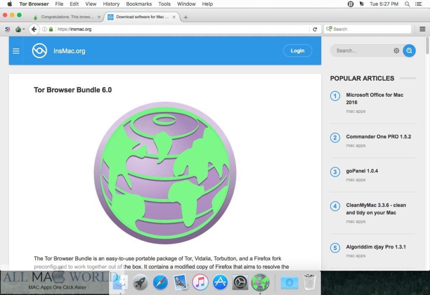Click the clock showing Tue 5:27 PM
This screenshot has height=295, width=430.
(384, 4)
